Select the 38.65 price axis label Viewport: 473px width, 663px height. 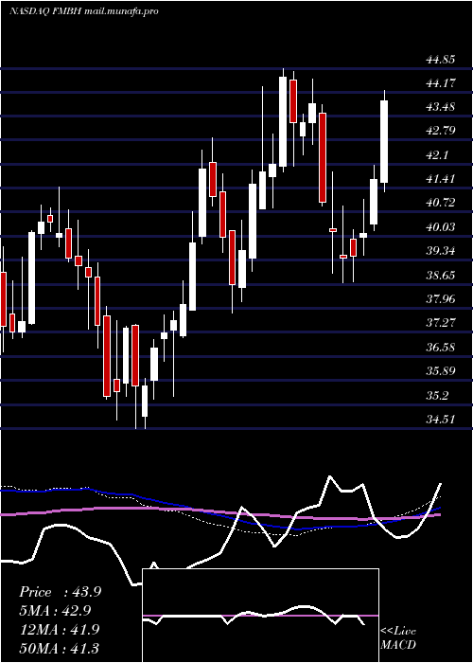click(441, 276)
